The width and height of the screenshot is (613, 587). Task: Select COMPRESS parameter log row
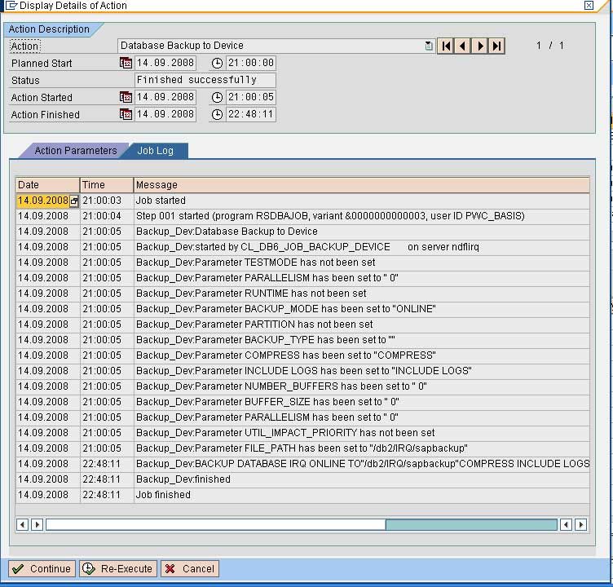[x=302, y=355]
